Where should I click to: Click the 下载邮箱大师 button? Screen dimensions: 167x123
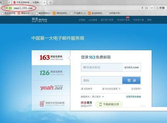[x=109, y=104]
